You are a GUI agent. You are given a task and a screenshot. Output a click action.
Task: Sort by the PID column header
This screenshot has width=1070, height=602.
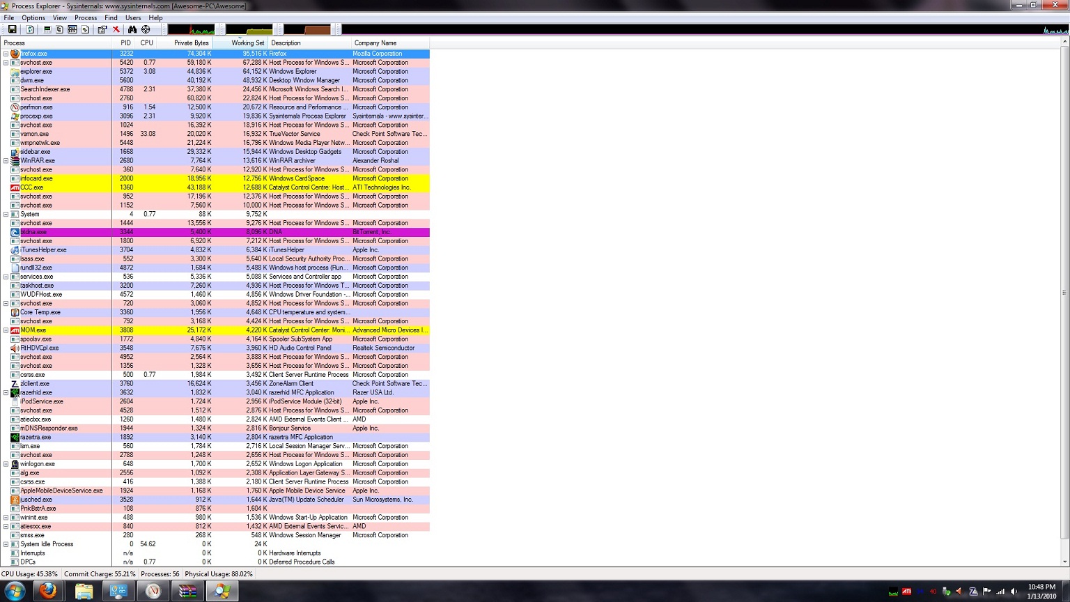click(124, 43)
